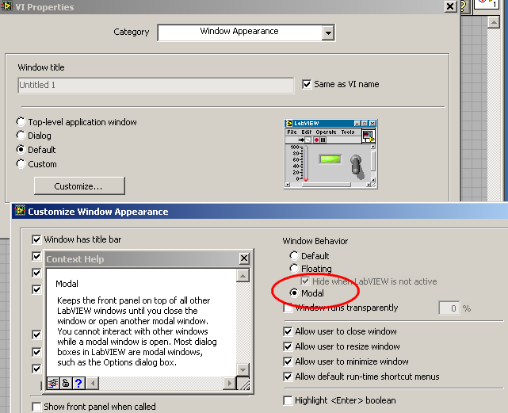The height and width of the screenshot is (413, 508).
Task: Toggle Window has title bar checkbox
Action: tap(36, 239)
